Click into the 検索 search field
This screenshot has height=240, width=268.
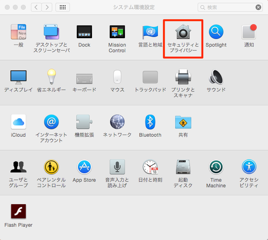coord(230,7)
